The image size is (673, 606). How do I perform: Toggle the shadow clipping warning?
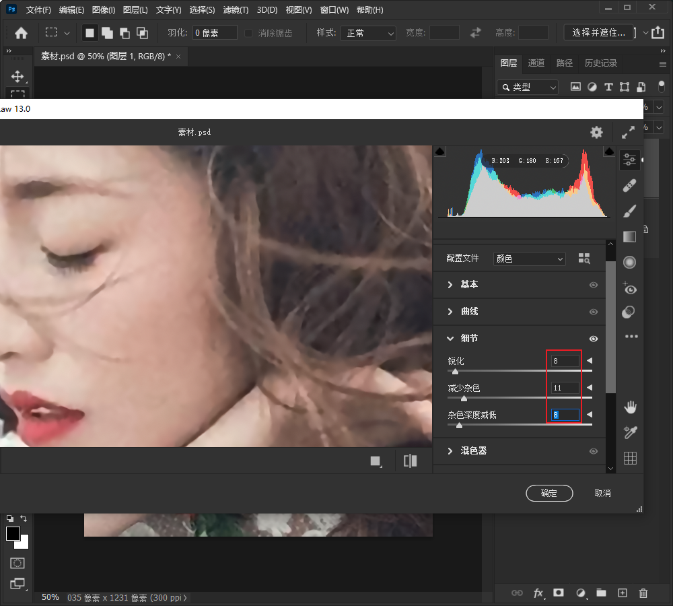[440, 151]
